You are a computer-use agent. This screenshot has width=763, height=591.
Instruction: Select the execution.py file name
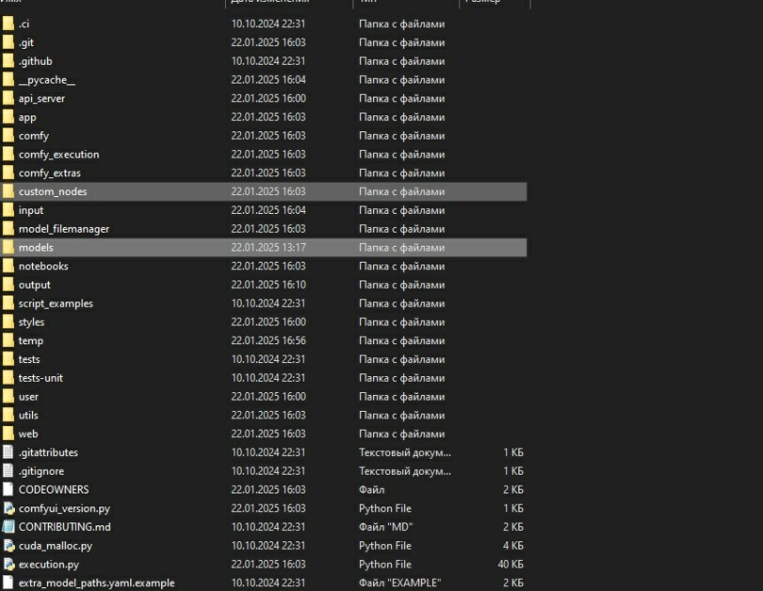(x=49, y=565)
